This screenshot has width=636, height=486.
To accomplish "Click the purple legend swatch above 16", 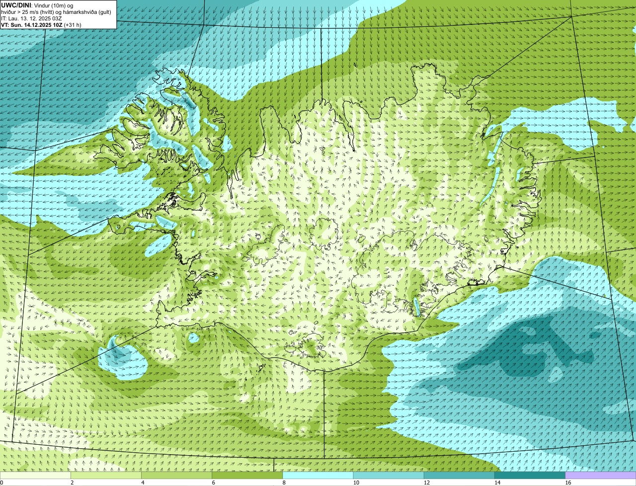I will (x=601, y=476).
